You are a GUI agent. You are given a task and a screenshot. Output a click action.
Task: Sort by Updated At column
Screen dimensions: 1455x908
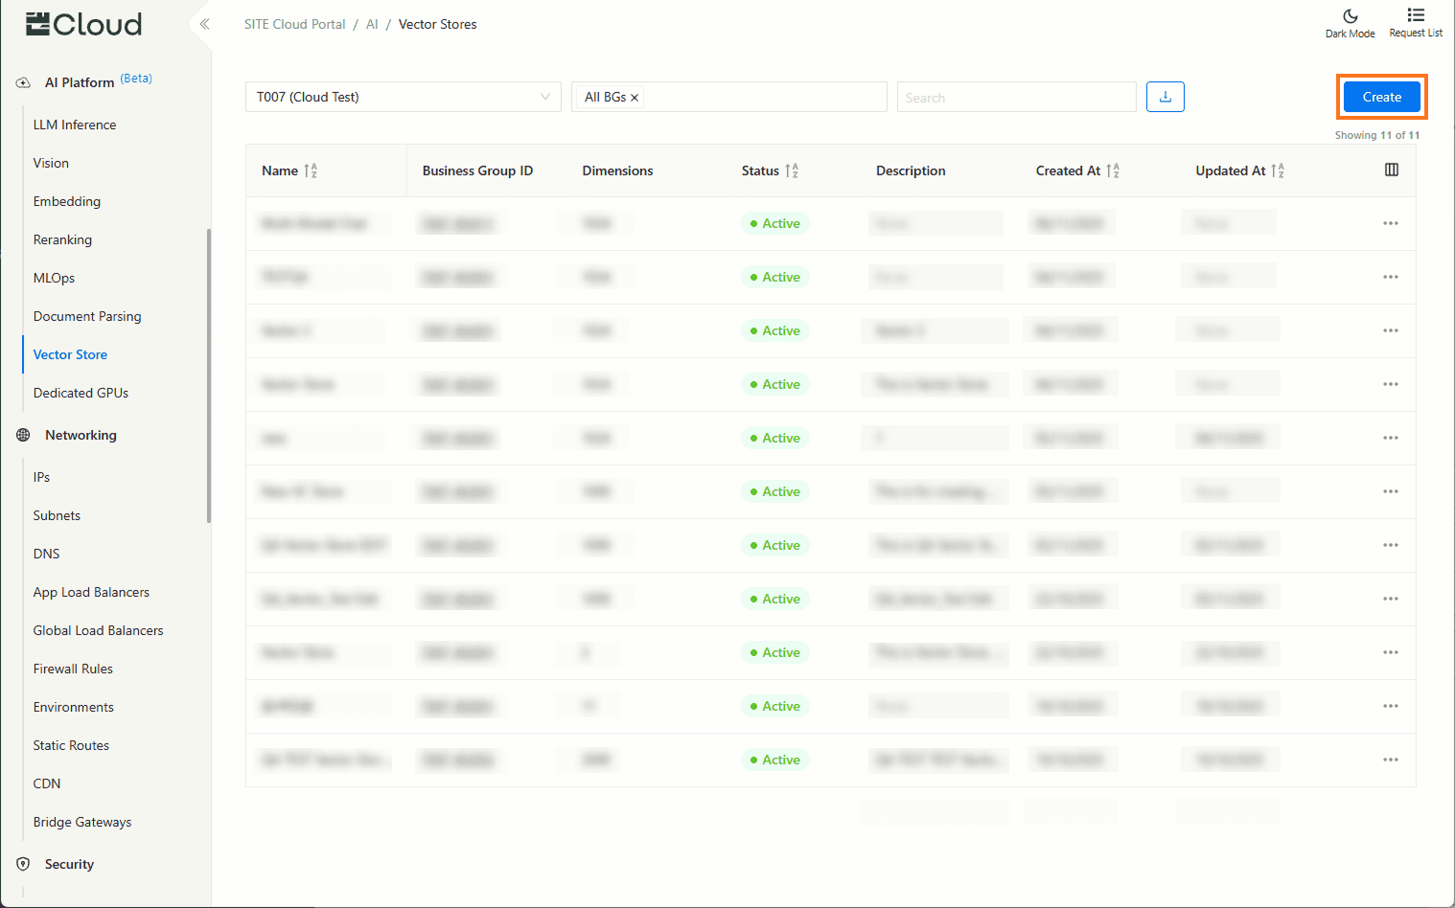click(x=1278, y=170)
